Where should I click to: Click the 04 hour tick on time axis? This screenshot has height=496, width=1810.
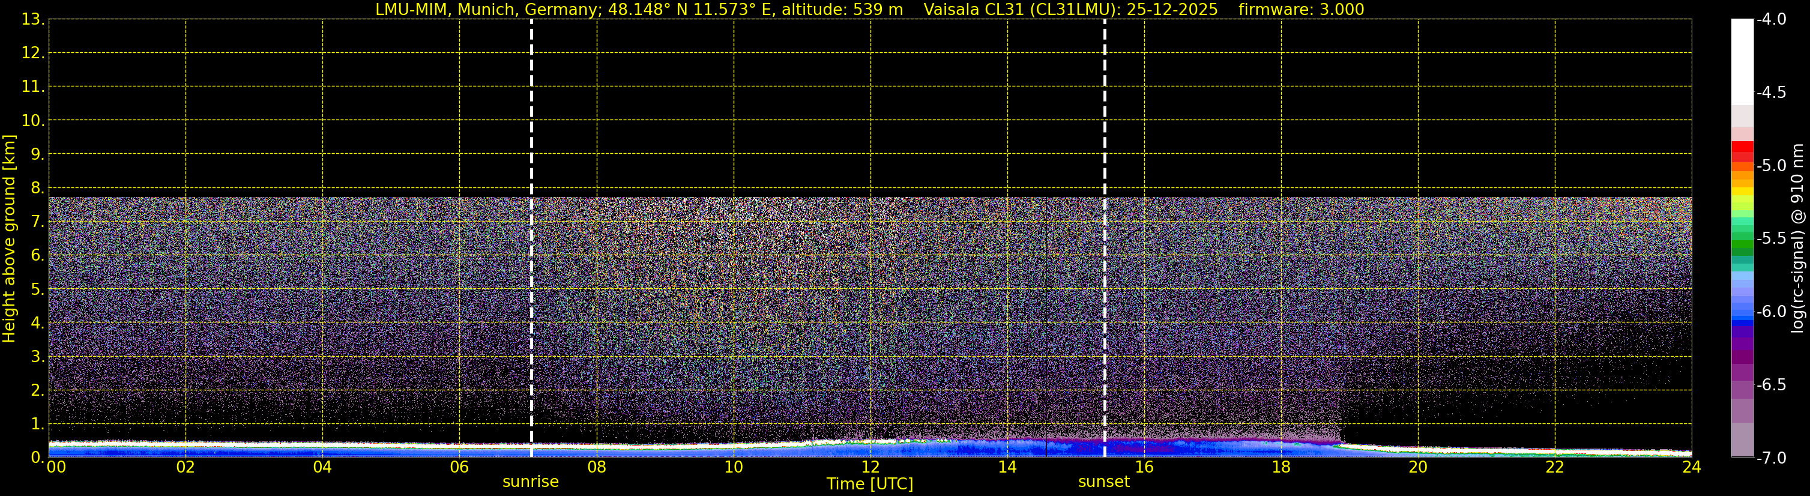tap(322, 468)
